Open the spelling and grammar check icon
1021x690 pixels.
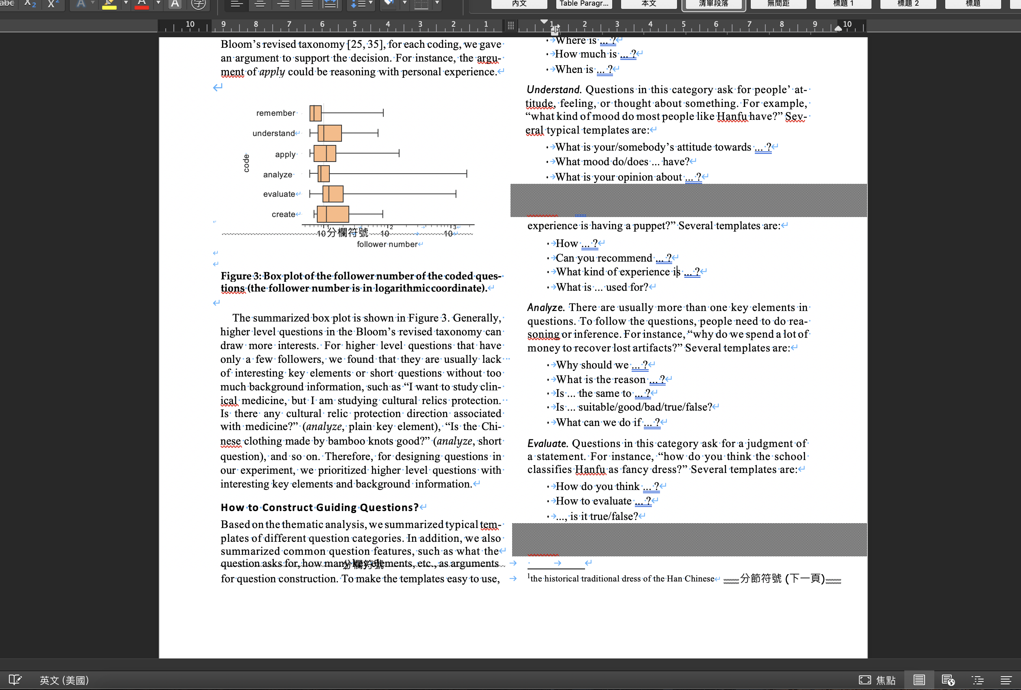pyautogui.click(x=15, y=680)
